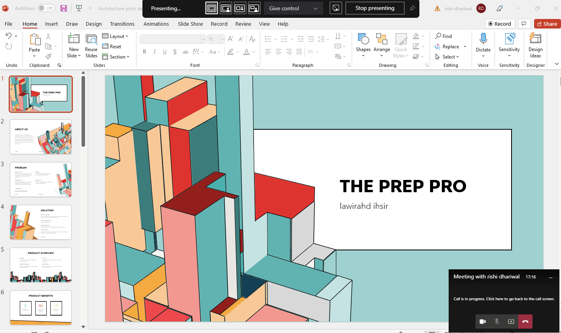Select slide 4 Solution thumbnail
Screen dimensions: 561x333
pos(41,222)
